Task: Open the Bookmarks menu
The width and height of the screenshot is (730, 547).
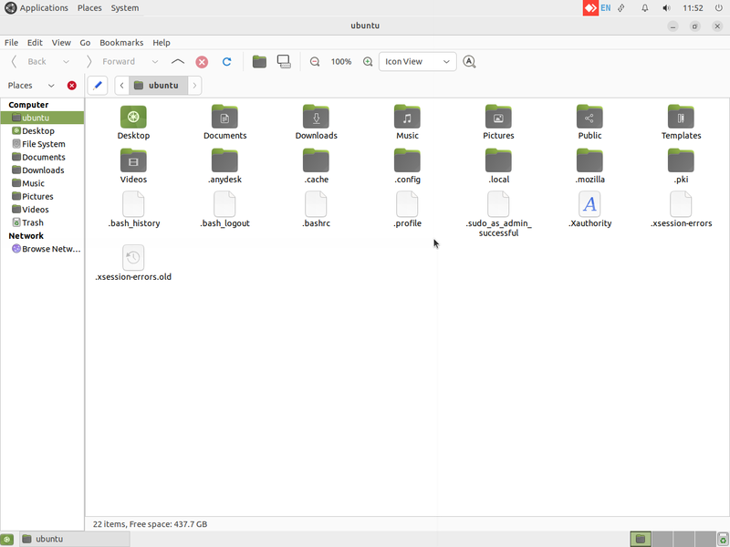Action: pos(121,43)
